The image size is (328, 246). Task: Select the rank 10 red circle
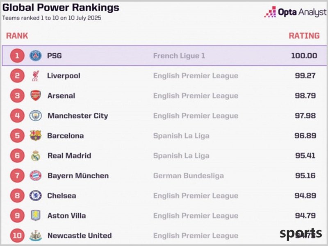point(17,235)
